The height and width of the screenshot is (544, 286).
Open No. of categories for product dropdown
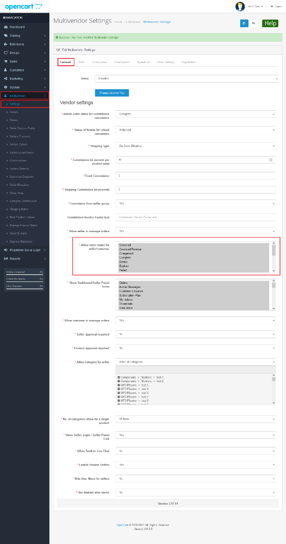tap(195, 419)
